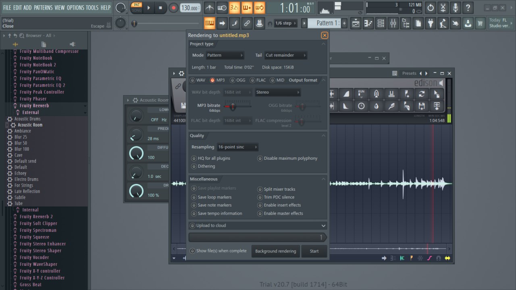Click the Edison blur droplet tool
The image size is (516, 290).
[376, 106]
